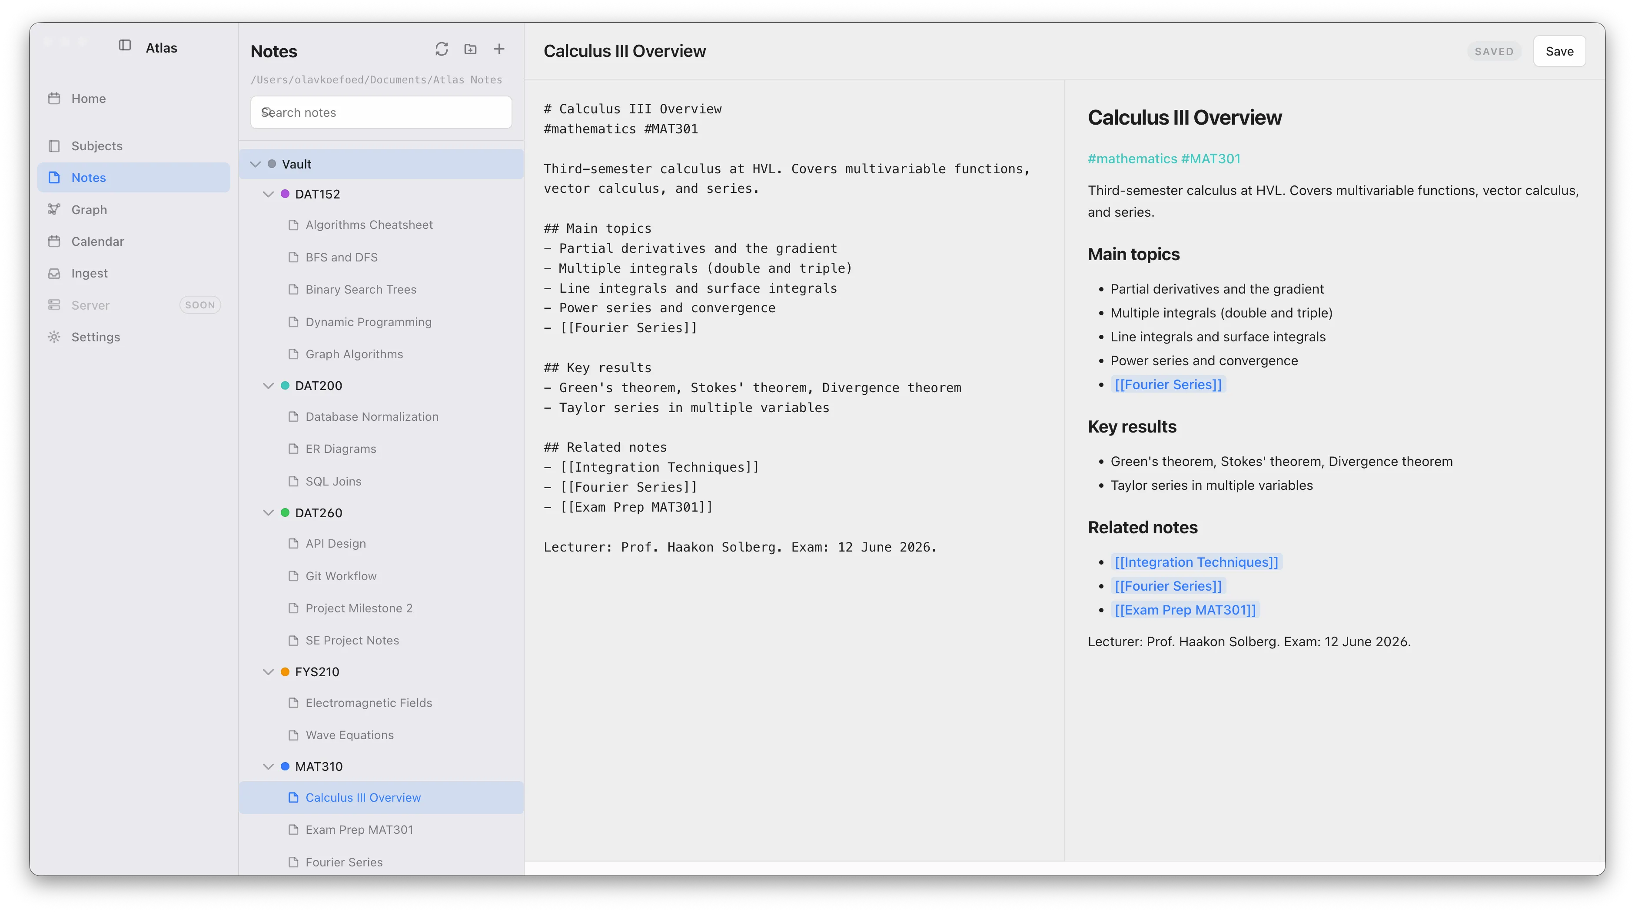Open the Calendar section

(133, 241)
